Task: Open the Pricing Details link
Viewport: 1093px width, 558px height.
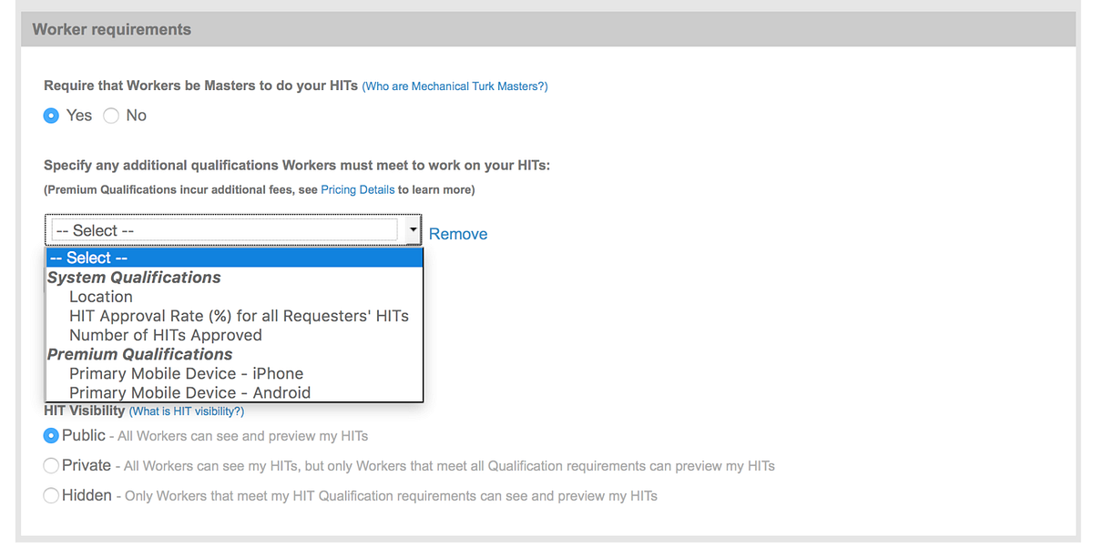Action: coord(357,189)
